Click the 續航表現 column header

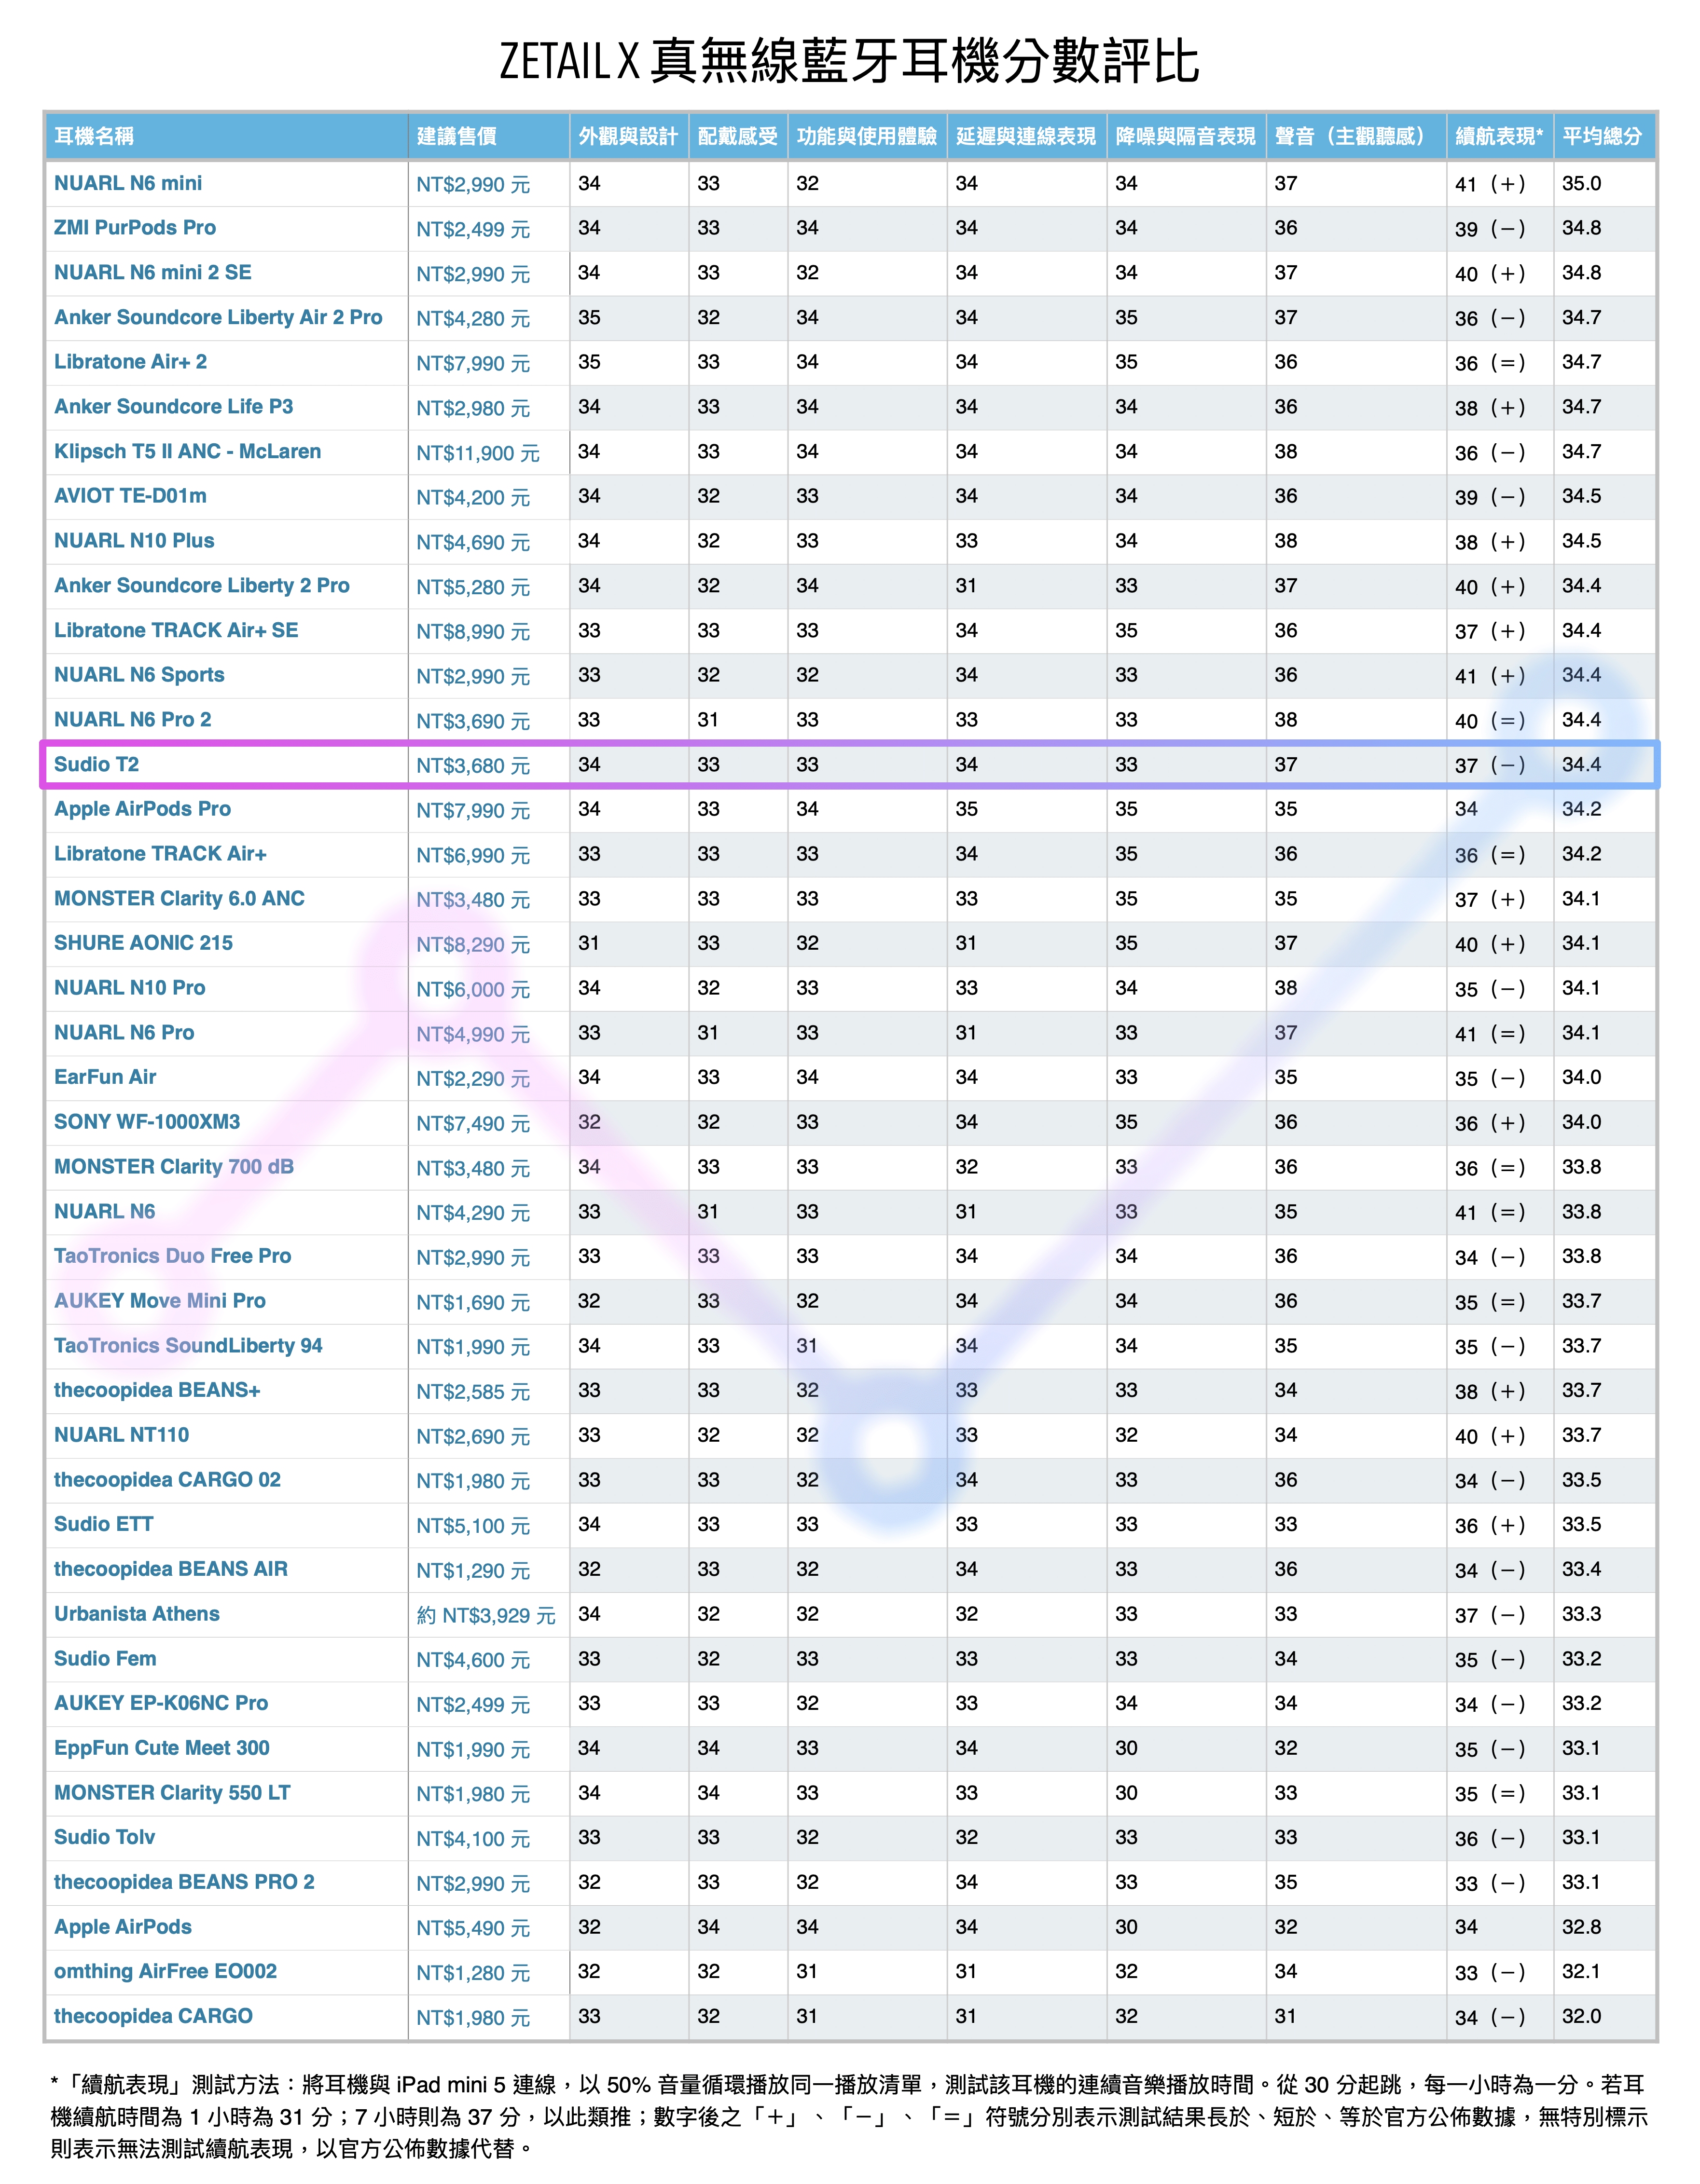(x=1498, y=136)
